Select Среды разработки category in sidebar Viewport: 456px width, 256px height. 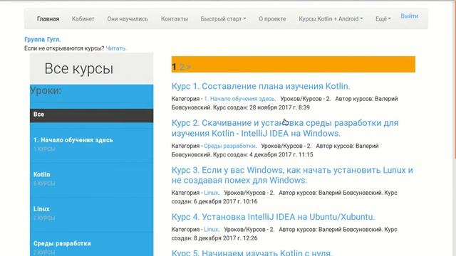point(62,243)
